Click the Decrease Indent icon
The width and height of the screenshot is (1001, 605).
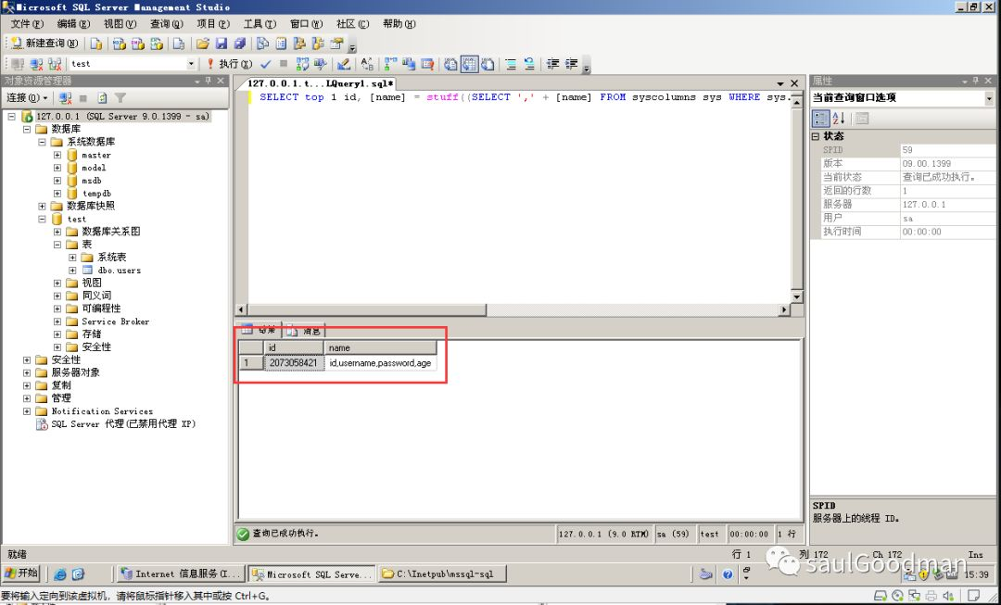pyautogui.click(x=551, y=64)
